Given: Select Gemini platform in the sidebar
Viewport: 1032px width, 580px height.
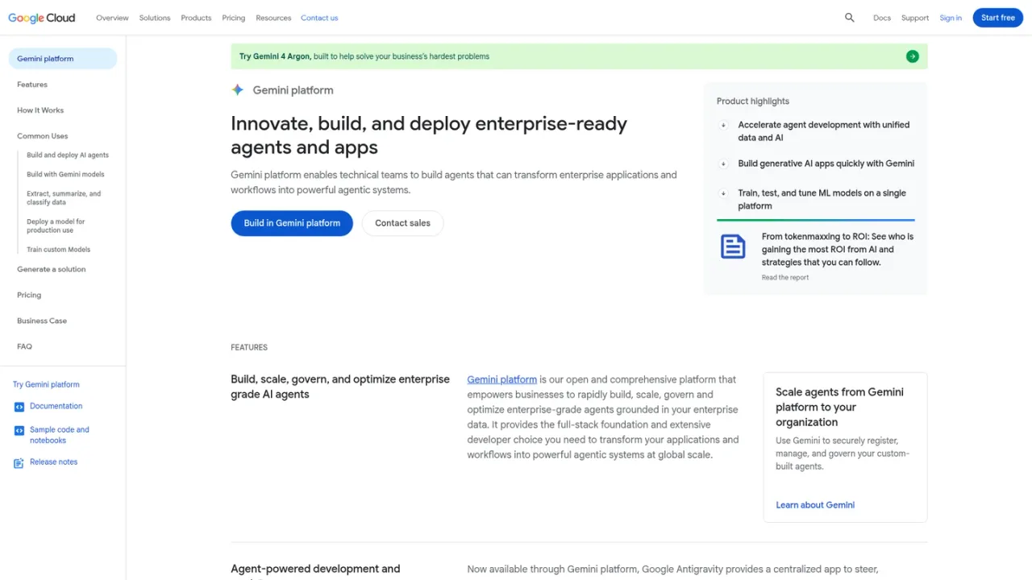Looking at the screenshot, I should (x=62, y=59).
